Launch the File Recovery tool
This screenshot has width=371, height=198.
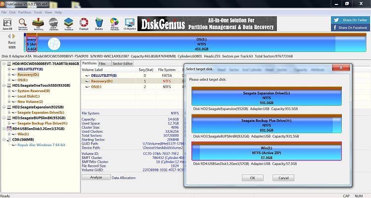click(38, 24)
